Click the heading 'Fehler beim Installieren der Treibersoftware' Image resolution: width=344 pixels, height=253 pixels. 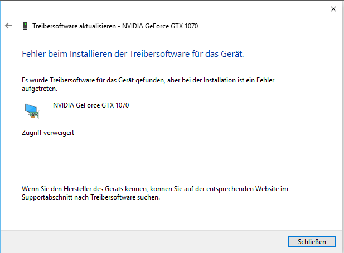coord(106,54)
